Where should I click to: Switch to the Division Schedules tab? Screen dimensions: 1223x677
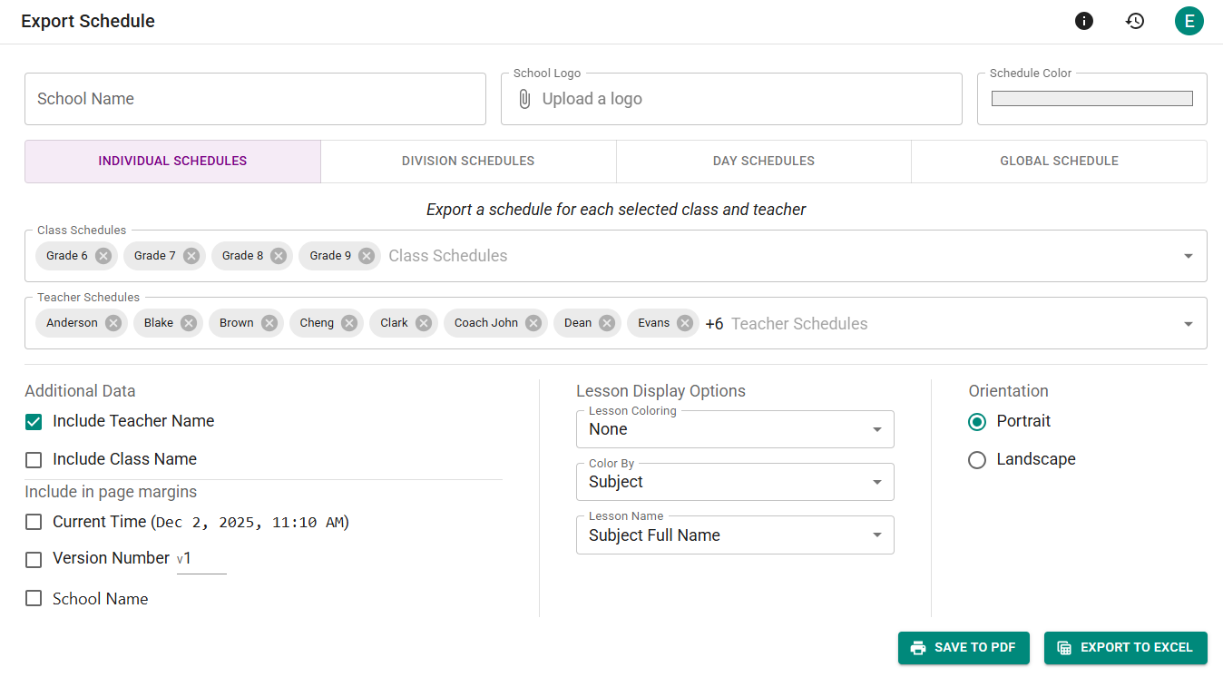[468, 161]
